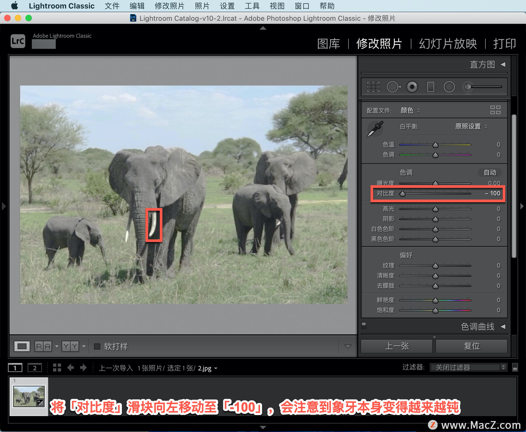Open the 照片 menu in menu bar

click(x=202, y=6)
